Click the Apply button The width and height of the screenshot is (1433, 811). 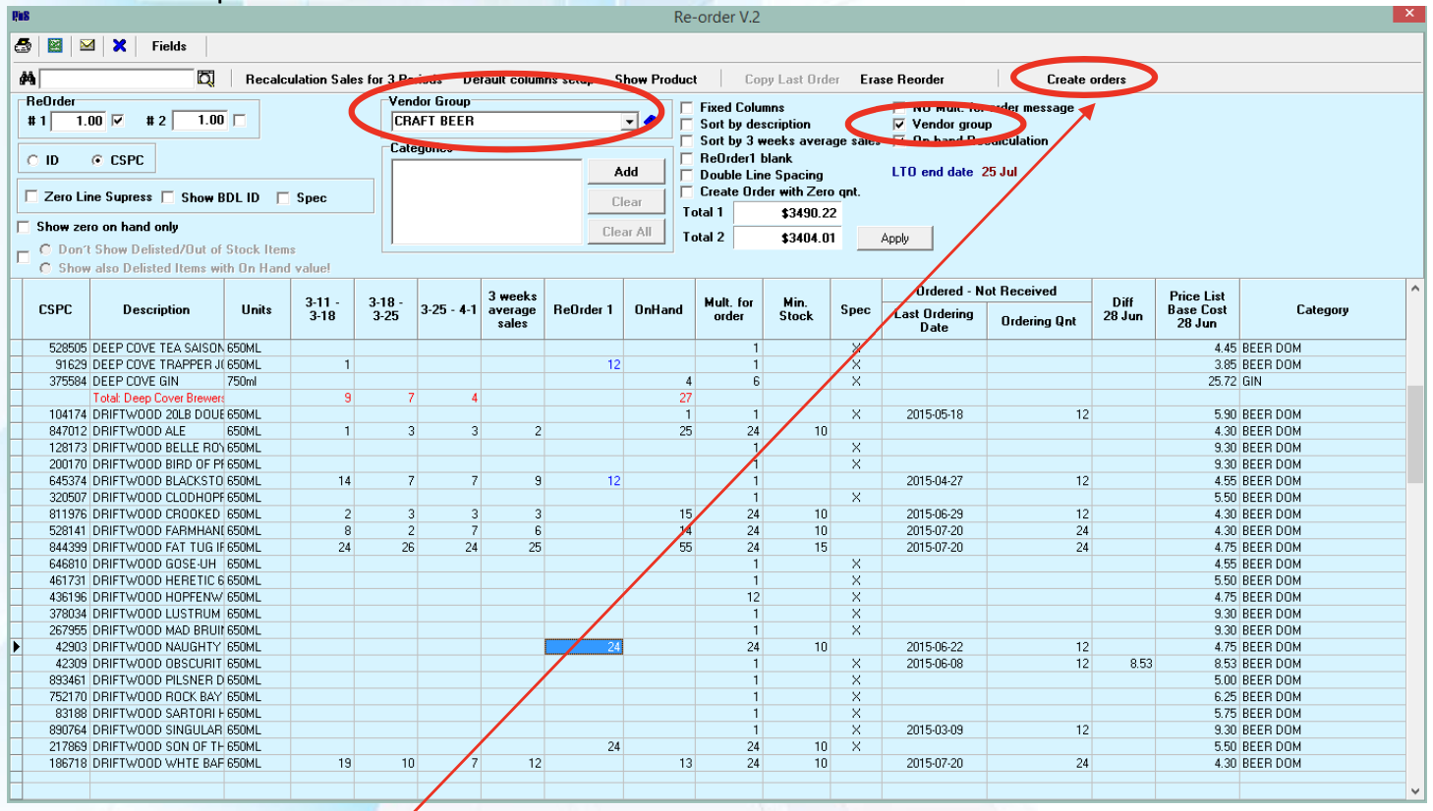tap(894, 238)
